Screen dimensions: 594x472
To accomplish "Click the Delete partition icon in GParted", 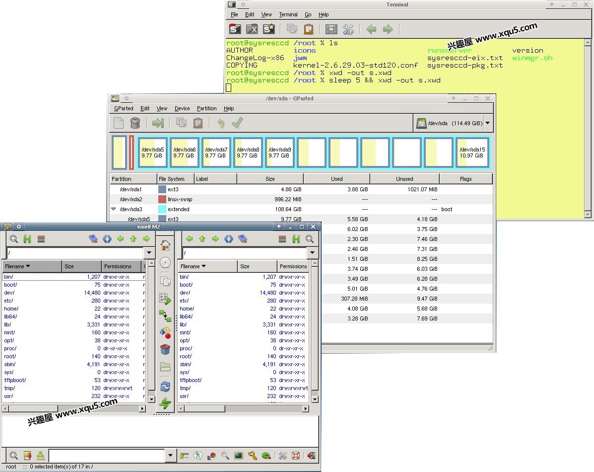I will (135, 123).
